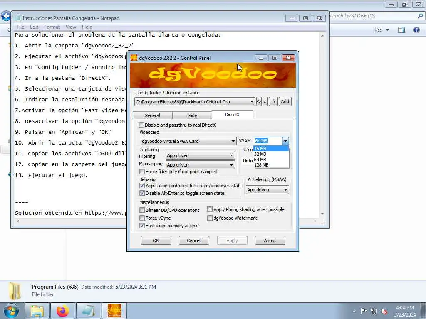
Task: Click the Program Files folder icon in details pane
Action: tap(15, 292)
